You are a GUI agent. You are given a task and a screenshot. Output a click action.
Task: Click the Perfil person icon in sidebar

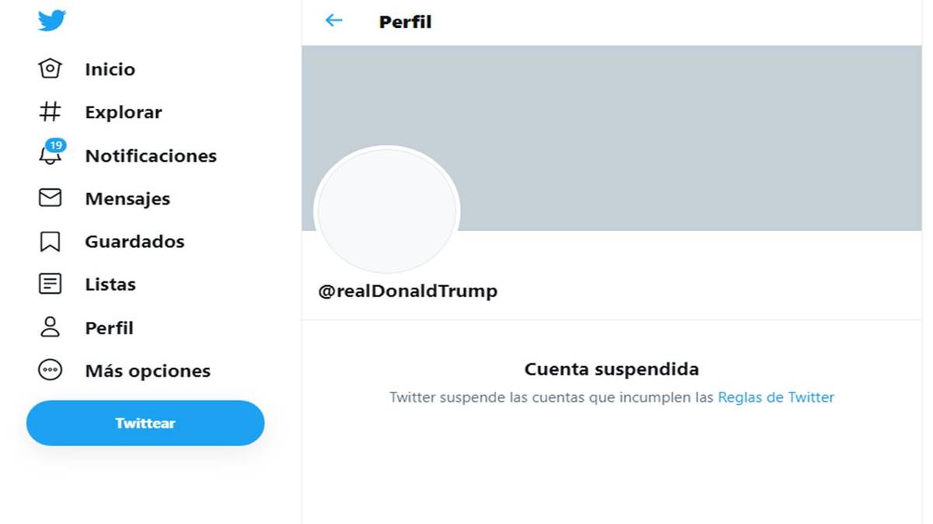(x=50, y=327)
